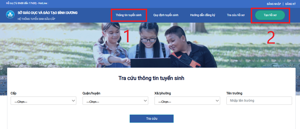Image resolution: width=300 pixels, height=129 pixels.
Task: Click the Hỗ trợ HotLine text
Action: (x=27, y=3)
